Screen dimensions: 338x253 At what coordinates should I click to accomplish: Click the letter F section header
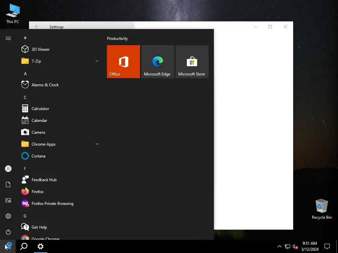25,168
